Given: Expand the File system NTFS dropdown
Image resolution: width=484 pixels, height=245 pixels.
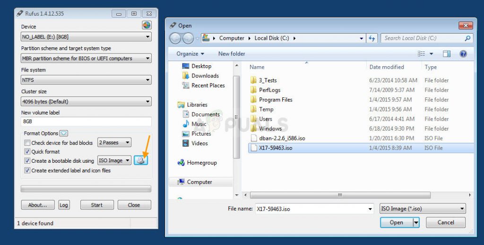Looking at the screenshot, I should point(86,80).
